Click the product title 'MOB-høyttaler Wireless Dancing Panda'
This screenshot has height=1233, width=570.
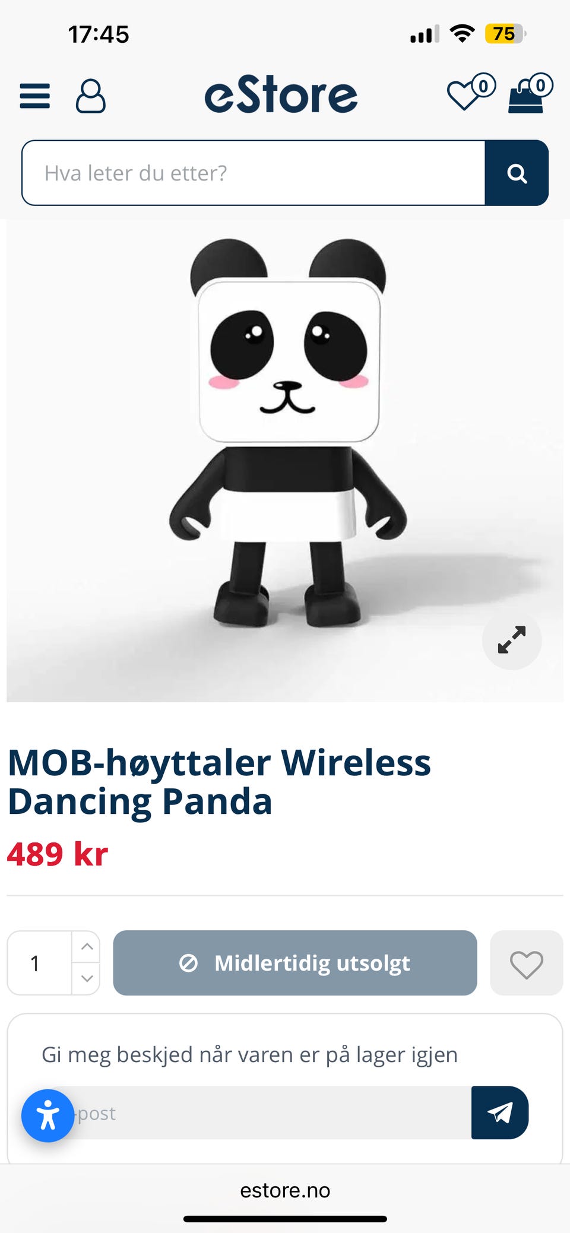[x=219, y=782]
